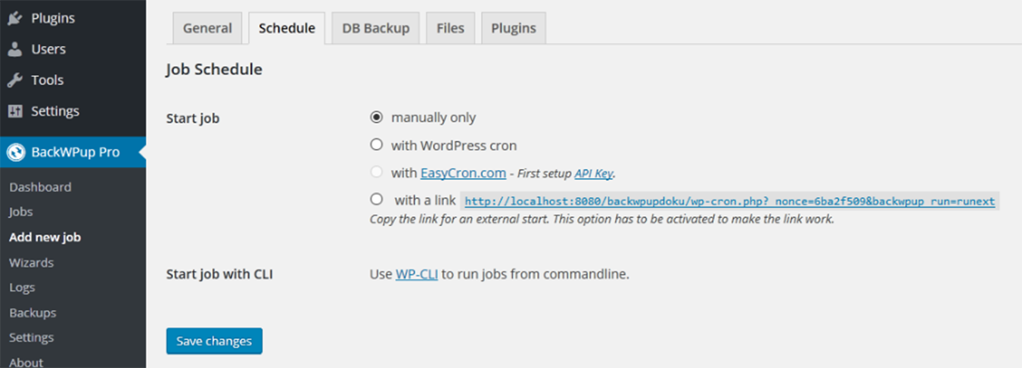Choose 'with WordPress cron' radio option

(x=376, y=144)
